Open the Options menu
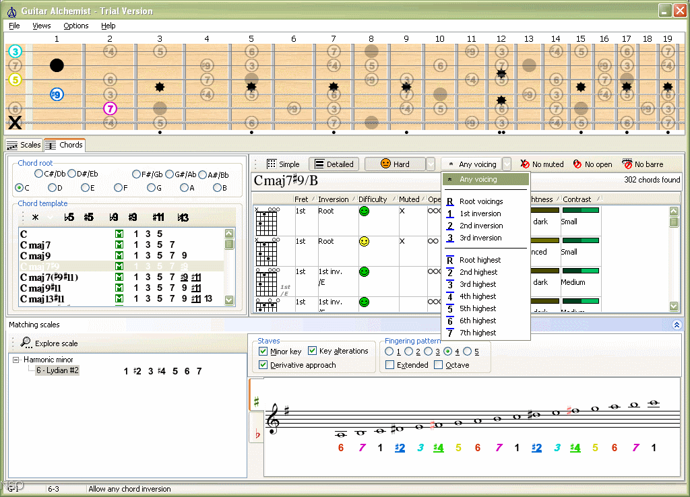The height and width of the screenshot is (497, 690). pos(75,26)
